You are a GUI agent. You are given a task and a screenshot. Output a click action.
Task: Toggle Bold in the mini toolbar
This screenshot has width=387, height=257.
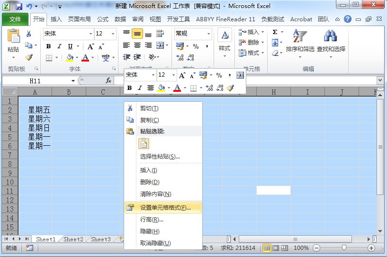(x=130, y=88)
